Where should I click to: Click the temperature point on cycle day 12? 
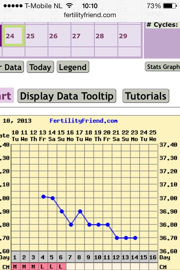(117, 238)
